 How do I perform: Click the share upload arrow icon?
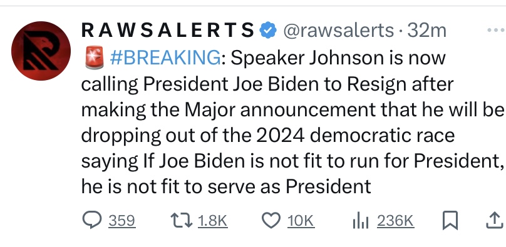[495, 221]
